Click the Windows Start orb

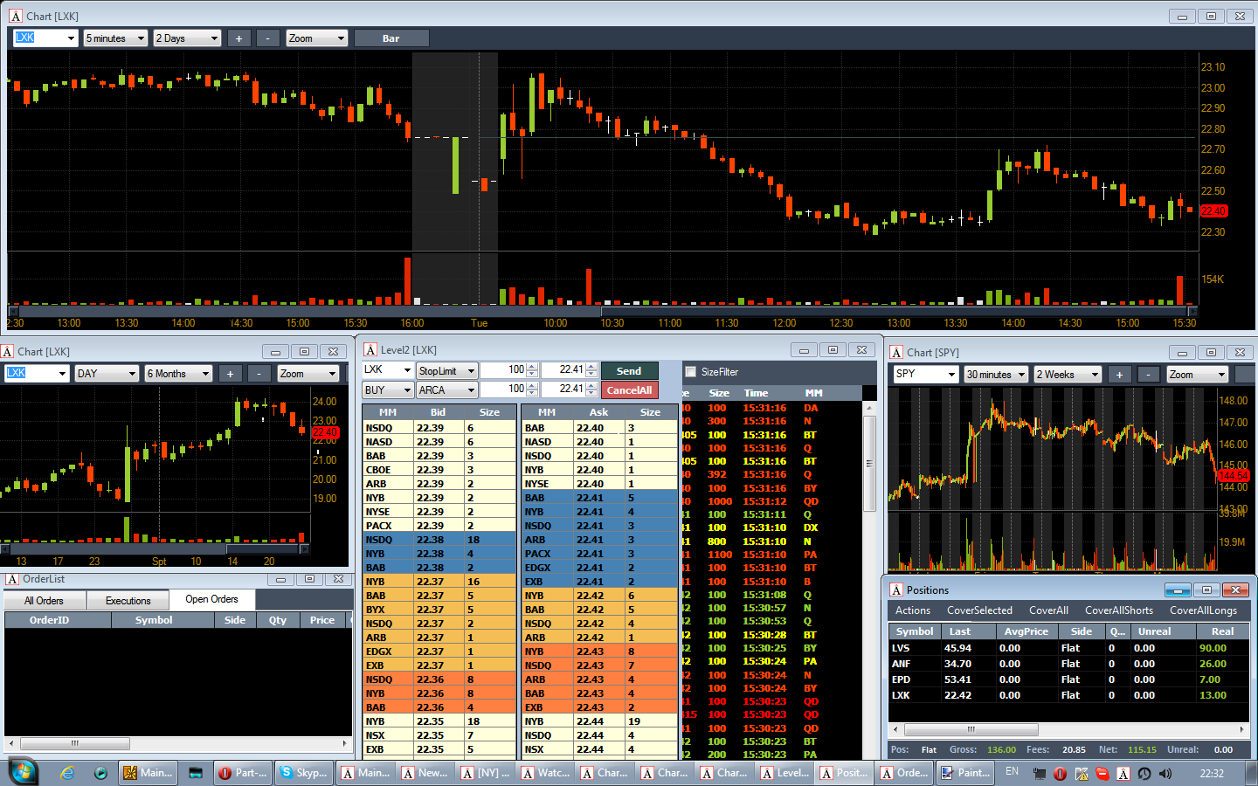(x=24, y=772)
